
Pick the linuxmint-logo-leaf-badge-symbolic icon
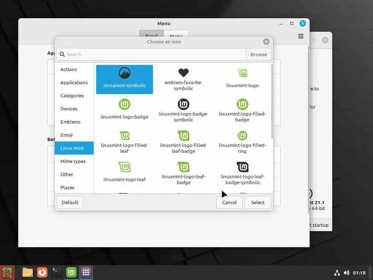pyautogui.click(x=242, y=174)
